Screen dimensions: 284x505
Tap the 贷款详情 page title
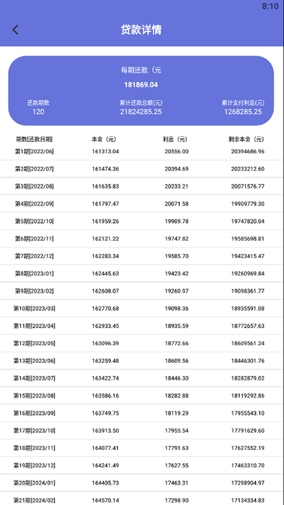click(141, 30)
